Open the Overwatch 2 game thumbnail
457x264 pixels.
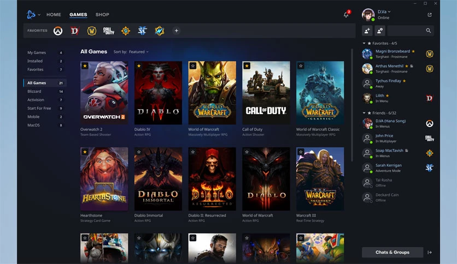tap(104, 93)
